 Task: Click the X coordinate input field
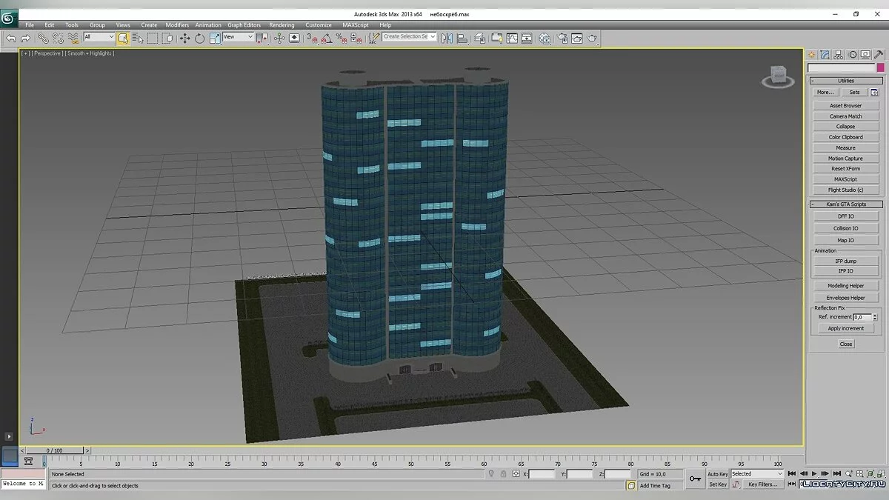click(542, 474)
